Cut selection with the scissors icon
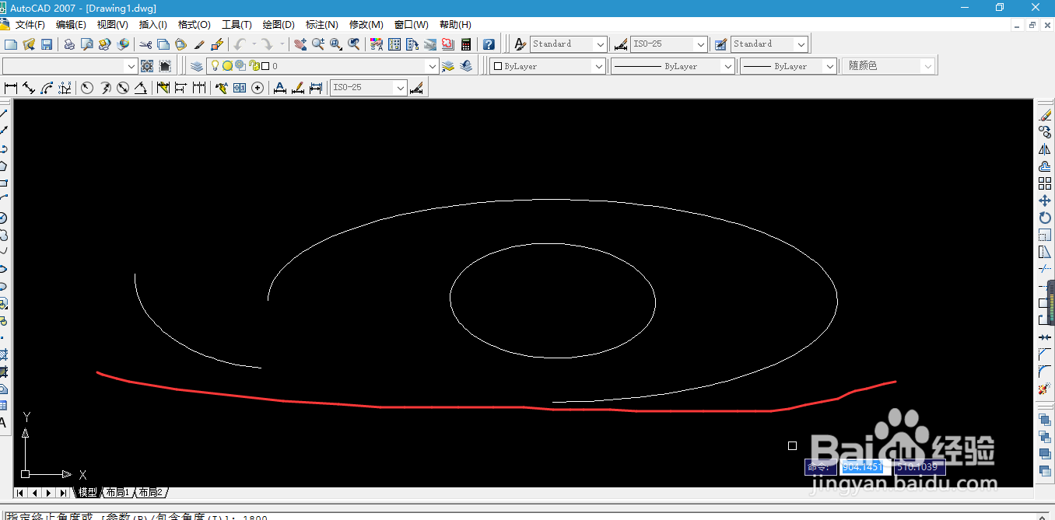Viewport: 1055px width, 520px height. [145, 44]
